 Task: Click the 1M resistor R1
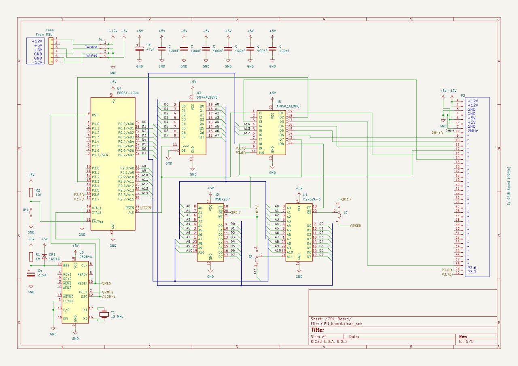(x=31, y=256)
